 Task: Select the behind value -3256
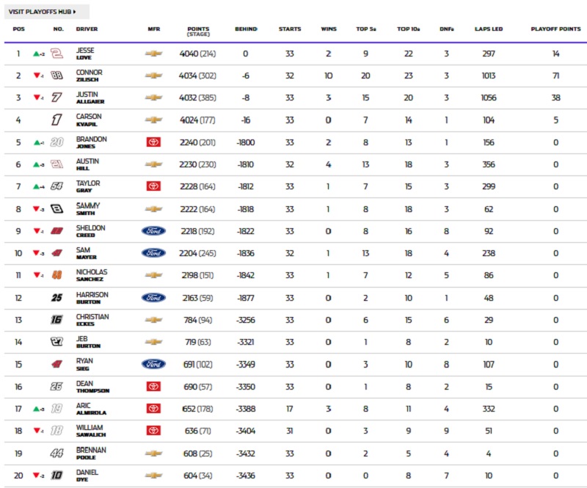click(246, 320)
